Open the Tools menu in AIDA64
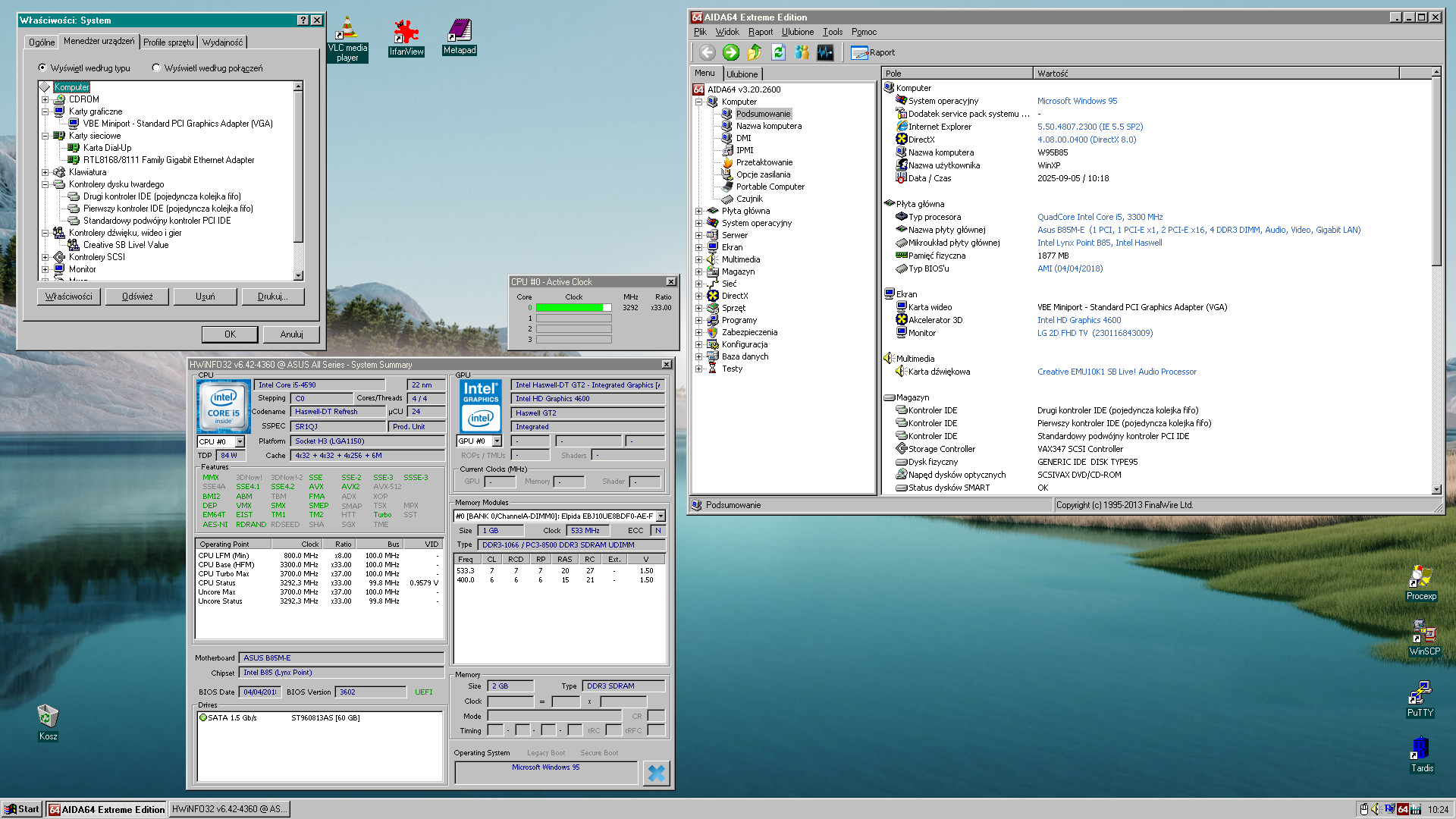1456x819 pixels. point(833,32)
